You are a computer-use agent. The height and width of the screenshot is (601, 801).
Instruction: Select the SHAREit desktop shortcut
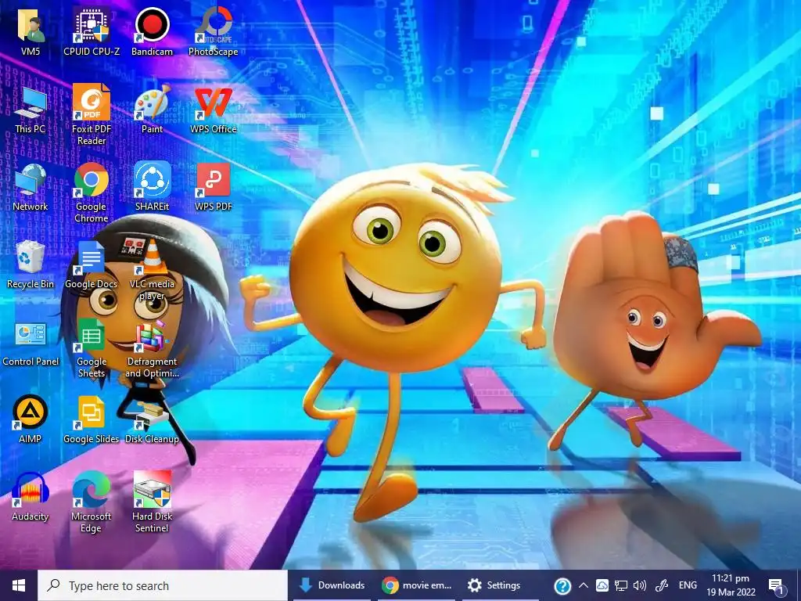click(x=153, y=186)
